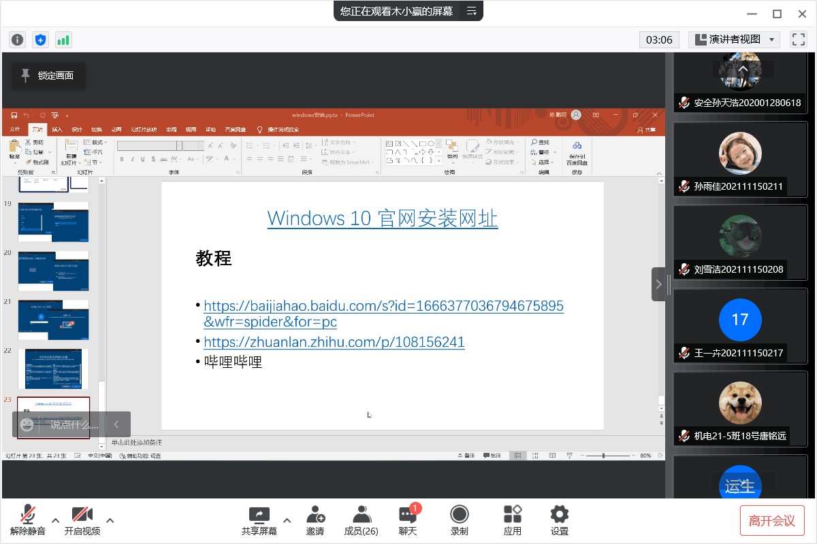817x544 pixels.
Task: Expand video options next to 开启视频
Action: [110, 521]
